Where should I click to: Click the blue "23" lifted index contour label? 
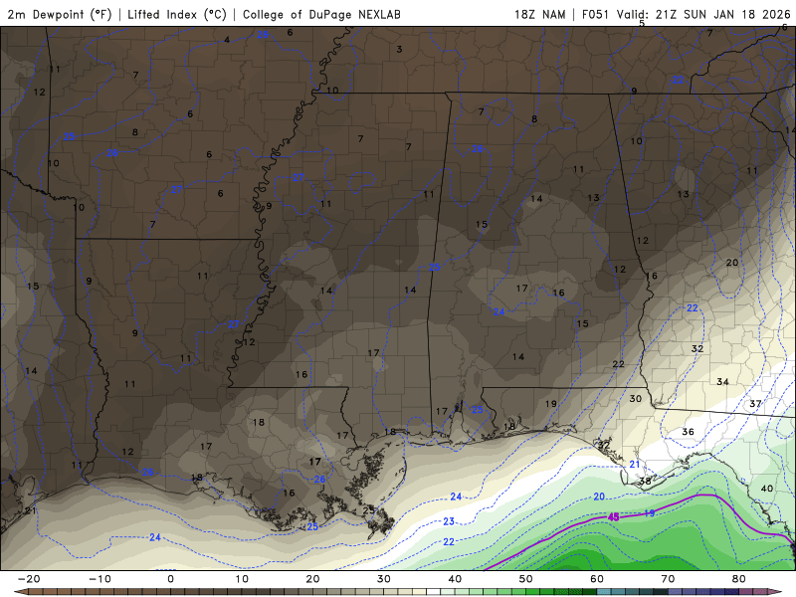449,521
